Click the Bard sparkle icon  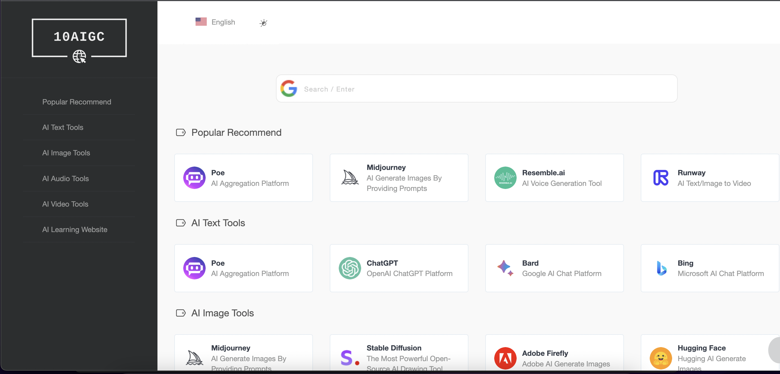pos(505,268)
